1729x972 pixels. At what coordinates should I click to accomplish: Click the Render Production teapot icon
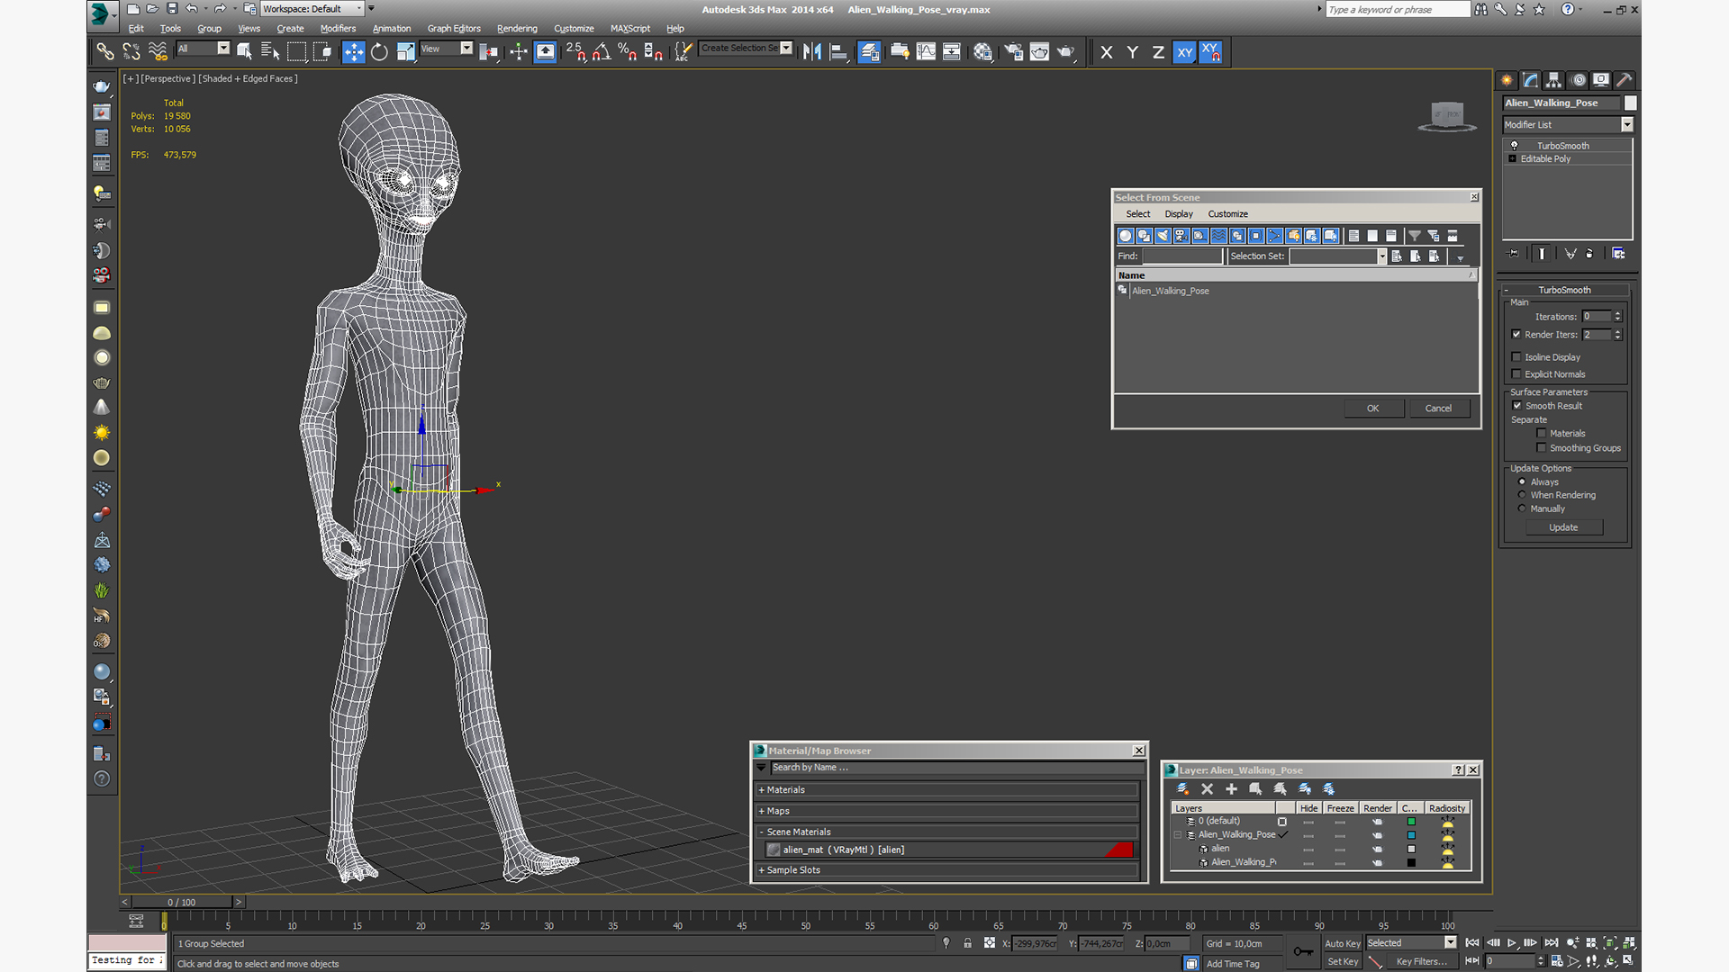[1066, 52]
